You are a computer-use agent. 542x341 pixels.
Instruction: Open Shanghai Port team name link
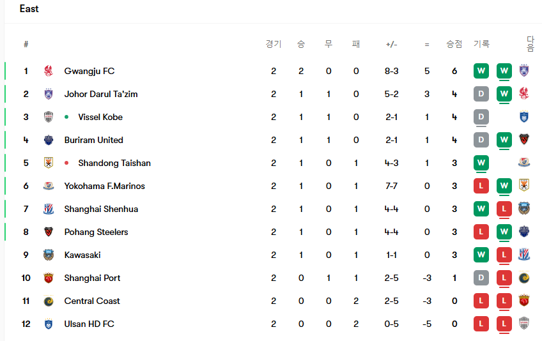tap(92, 278)
